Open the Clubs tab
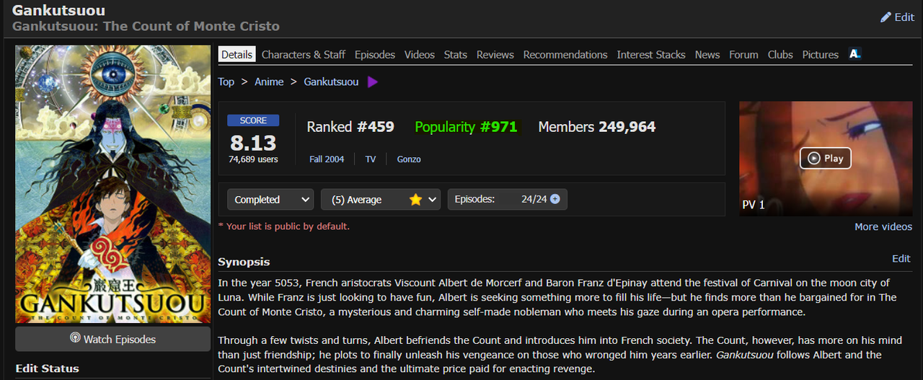 pos(780,55)
